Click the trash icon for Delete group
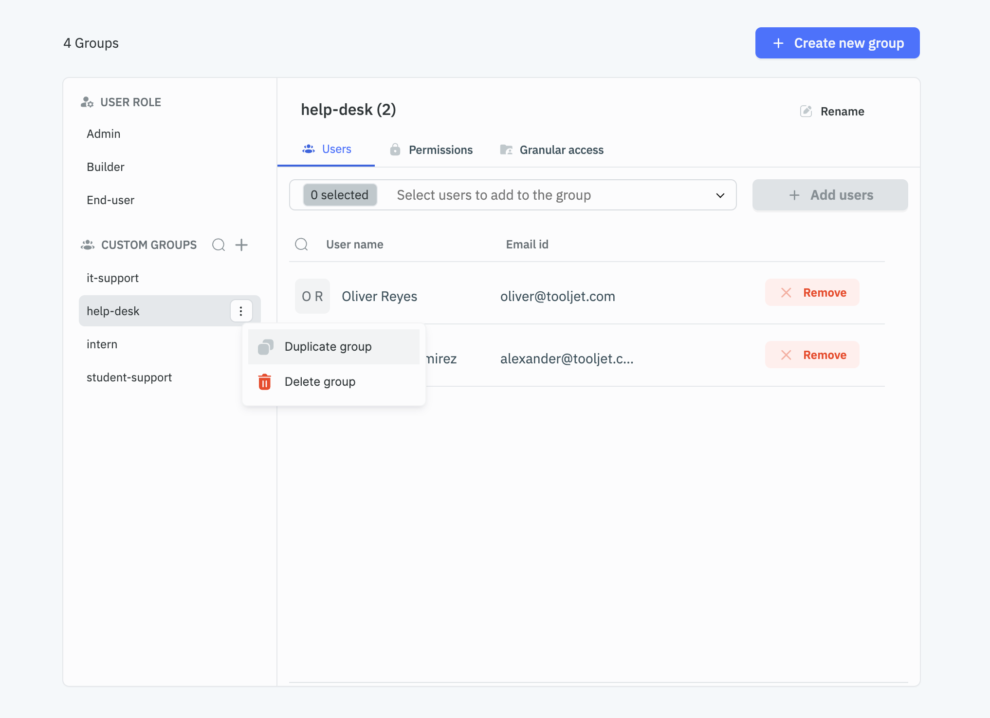The width and height of the screenshot is (990, 718). (264, 382)
